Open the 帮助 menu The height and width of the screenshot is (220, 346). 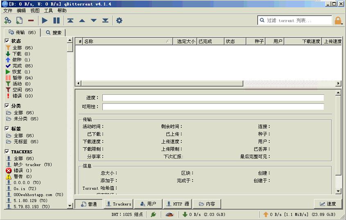pos(62,11)
